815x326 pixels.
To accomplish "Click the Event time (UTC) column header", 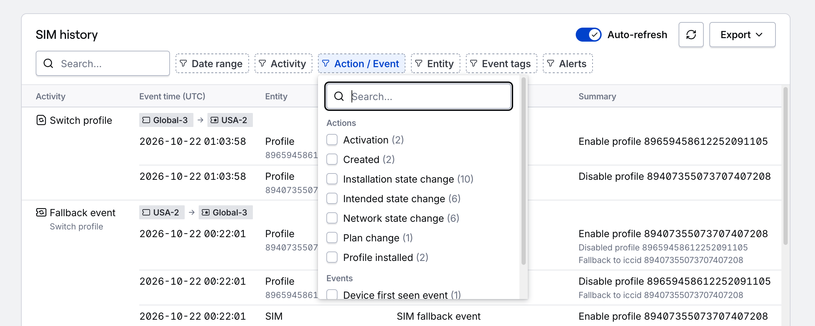I will point(172,96).
